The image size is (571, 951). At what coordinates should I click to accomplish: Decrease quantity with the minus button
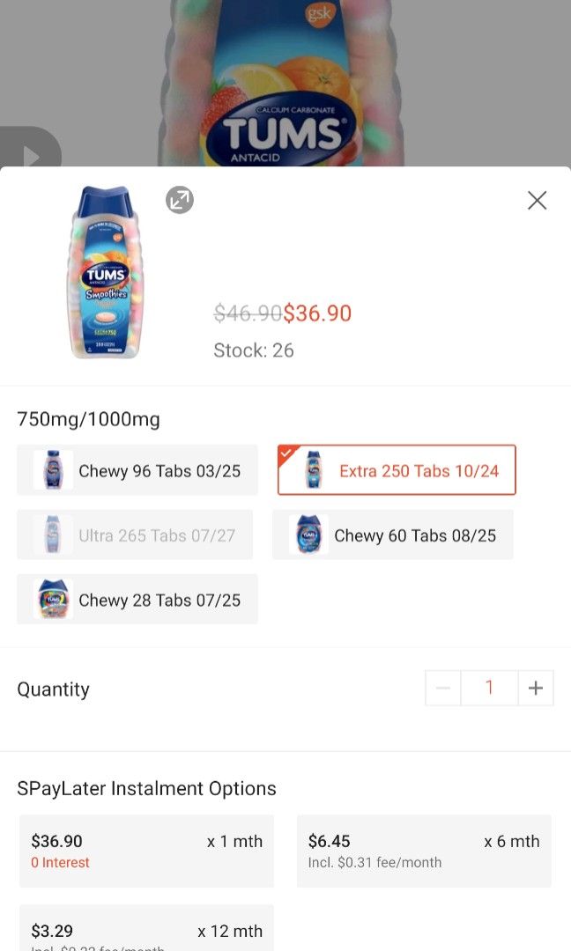tap(443, 688)
